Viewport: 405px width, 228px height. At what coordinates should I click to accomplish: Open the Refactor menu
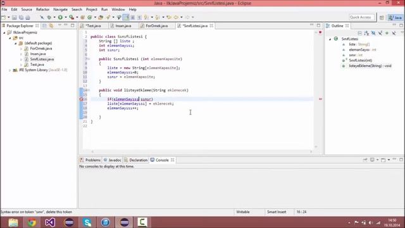pos(42,9)
